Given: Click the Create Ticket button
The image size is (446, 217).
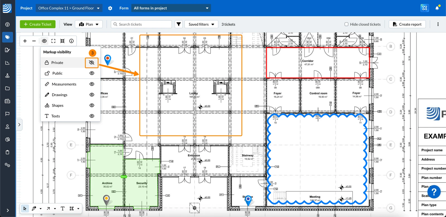Looking at the screenshot, I should [x=38, y=24].
